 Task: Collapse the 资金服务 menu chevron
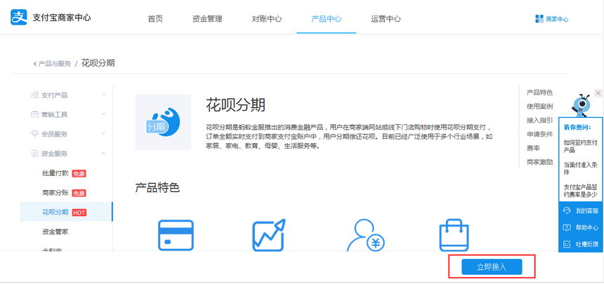click(104, 153)
